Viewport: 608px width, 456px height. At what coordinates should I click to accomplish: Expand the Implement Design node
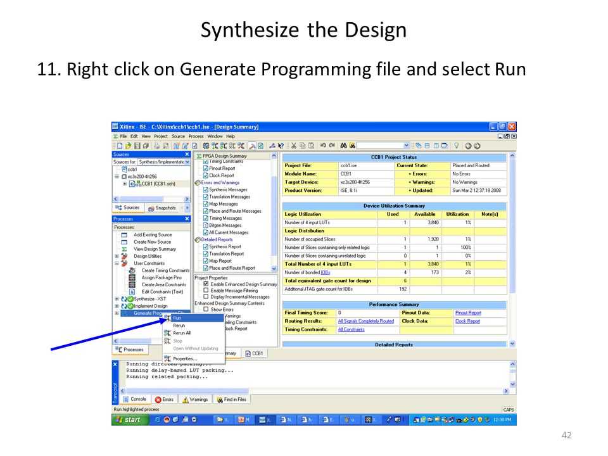pyautogui.click(x=117, y=306)
